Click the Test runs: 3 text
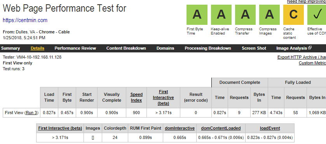 click(x=14, y=69)
